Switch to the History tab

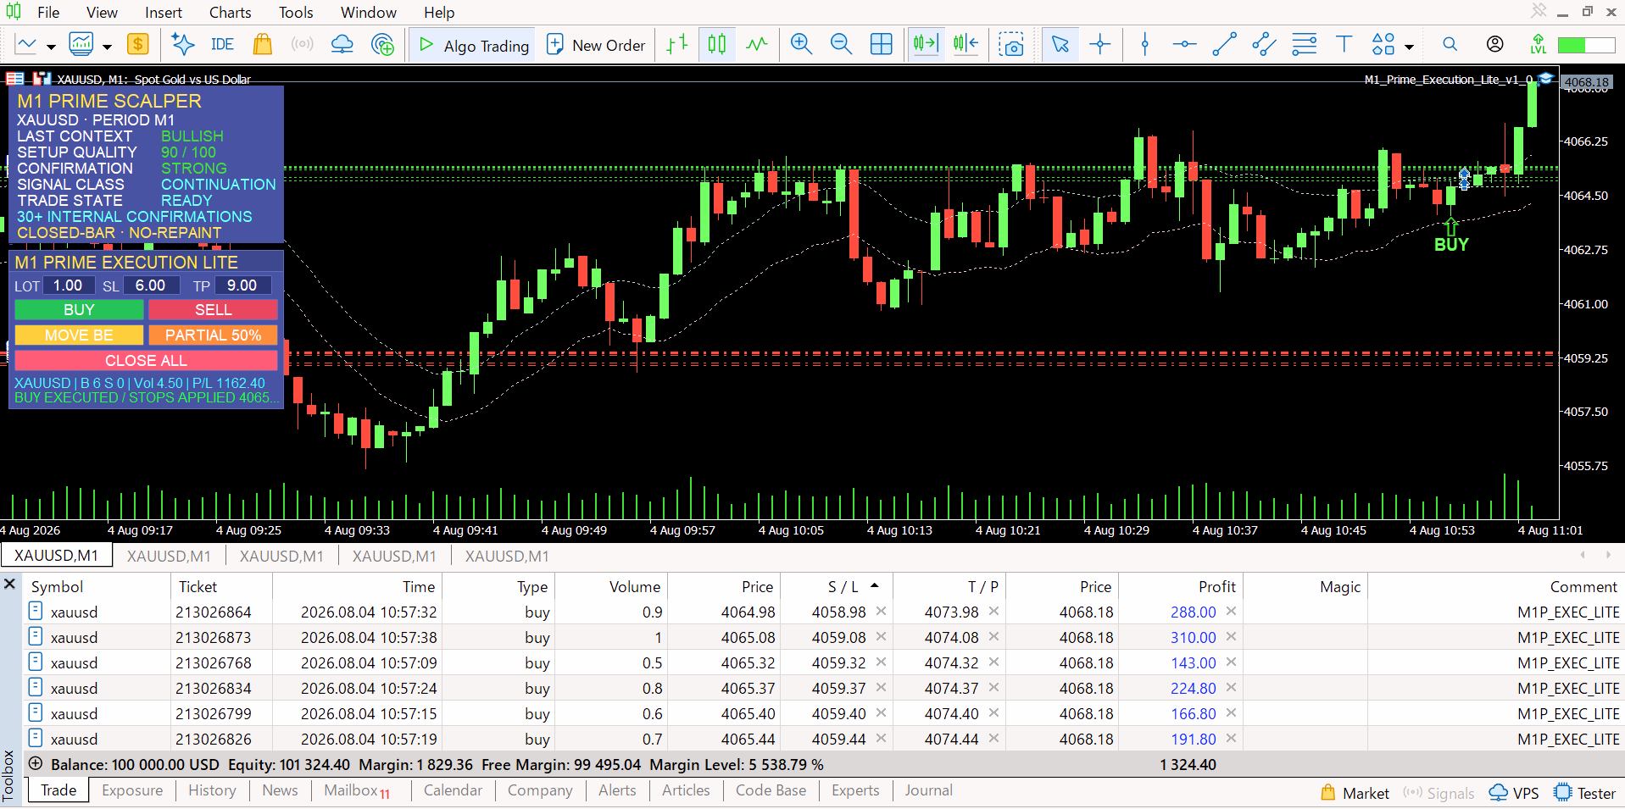212,790
